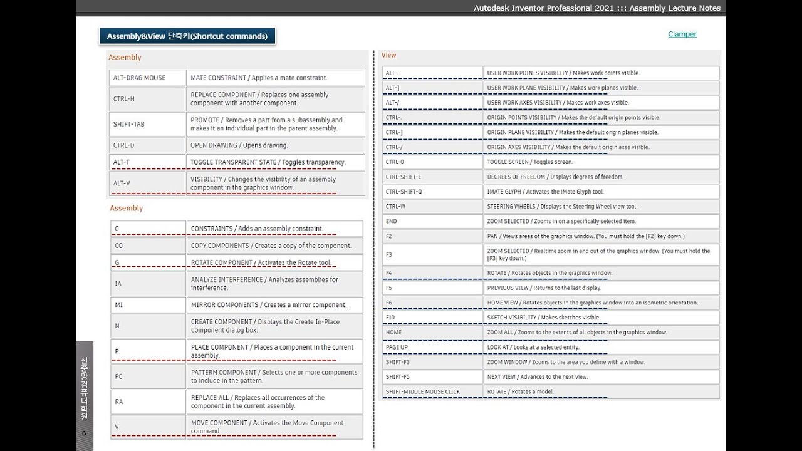802x451 pixels.
Task: Click OPEN DRAWING description
Action: click(x=276, y=145)
